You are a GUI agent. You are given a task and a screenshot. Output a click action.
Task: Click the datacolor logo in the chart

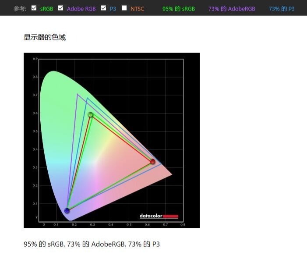tap(159, 216)
